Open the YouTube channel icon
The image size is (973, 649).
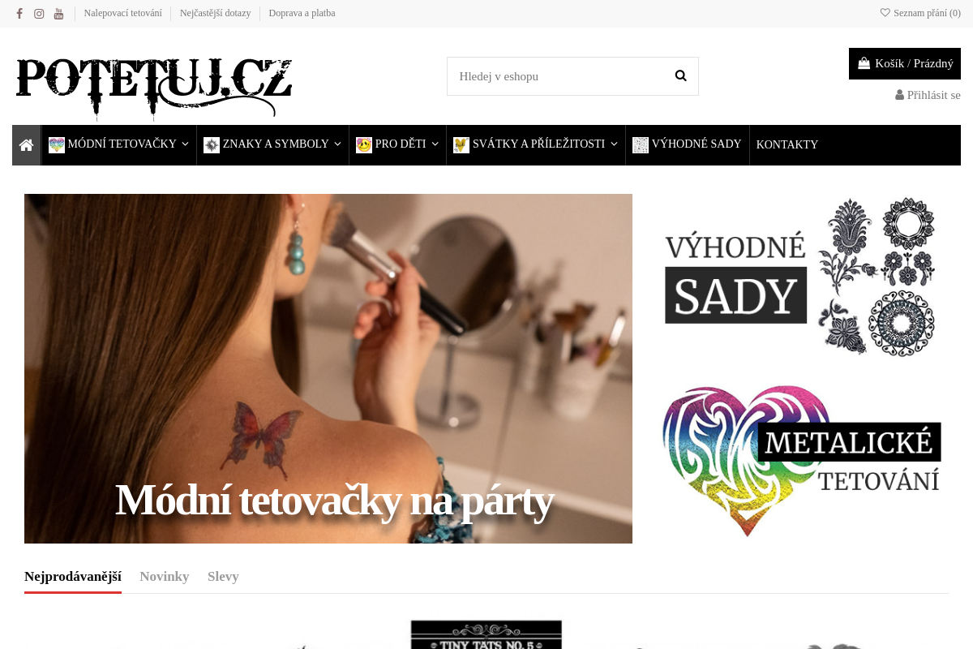[58, 13]
